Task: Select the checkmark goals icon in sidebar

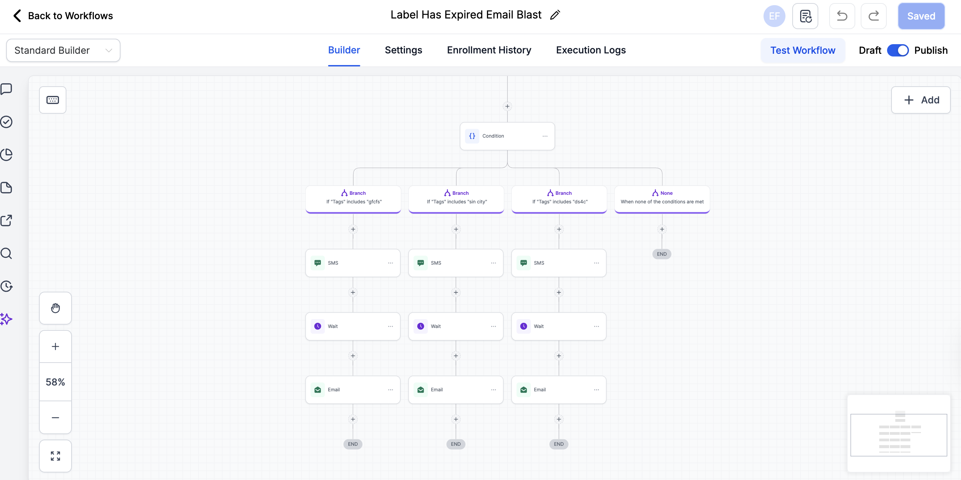Action: pos(7,122)
